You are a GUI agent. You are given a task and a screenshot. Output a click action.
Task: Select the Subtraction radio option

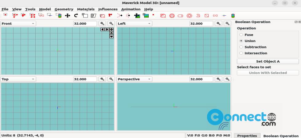coord(241,47)
